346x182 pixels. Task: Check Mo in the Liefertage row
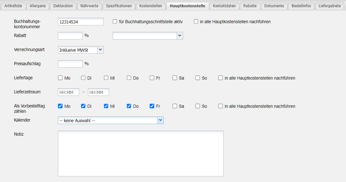(60, 78)
